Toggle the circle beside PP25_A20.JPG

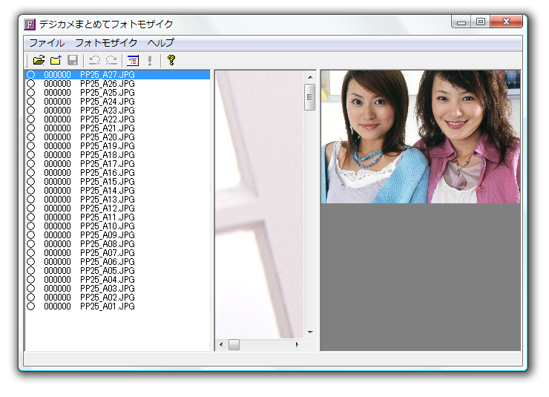coord(31,137)
